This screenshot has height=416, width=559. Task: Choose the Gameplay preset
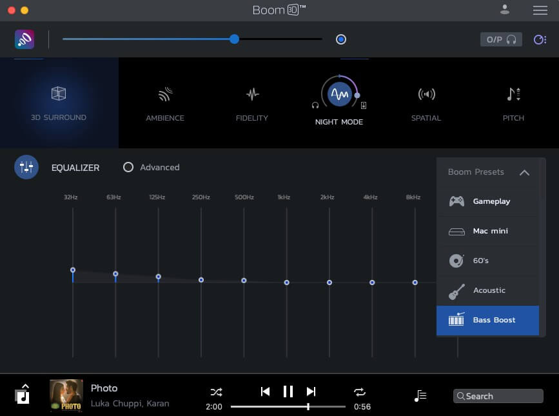click(x=487, y=201)
